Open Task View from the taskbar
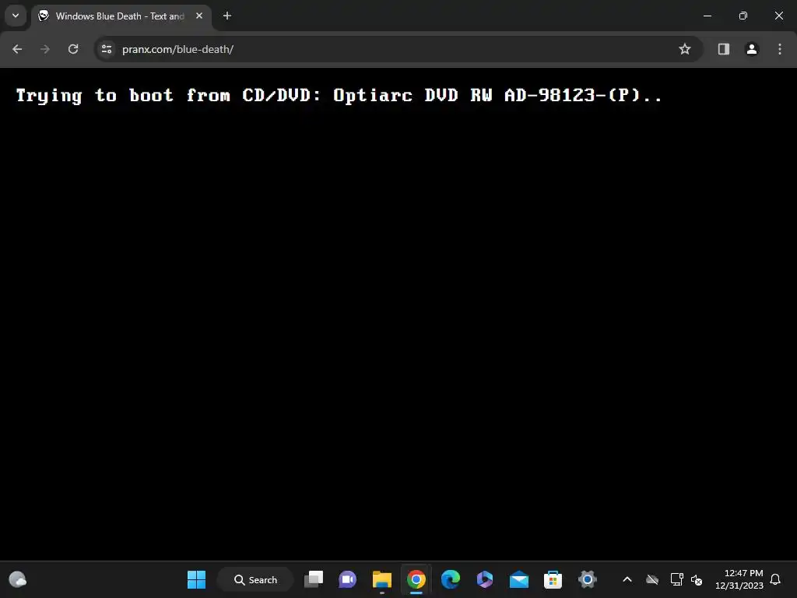797x598 pixels. [x=314, y=579]
